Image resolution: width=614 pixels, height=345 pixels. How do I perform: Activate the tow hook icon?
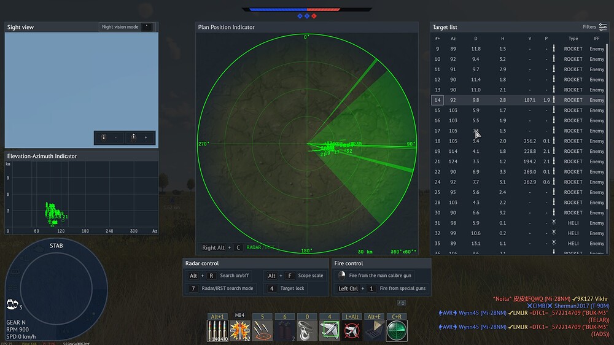307,330
